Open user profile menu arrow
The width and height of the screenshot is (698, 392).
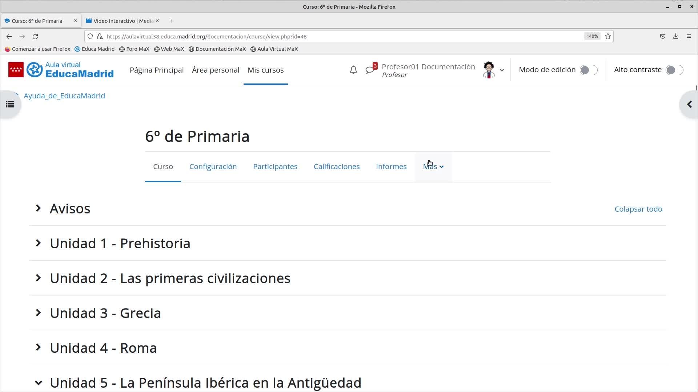coord(502,70)
